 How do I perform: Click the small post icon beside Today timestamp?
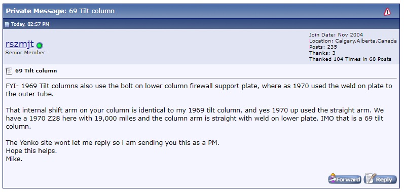(x=7, y=24)
